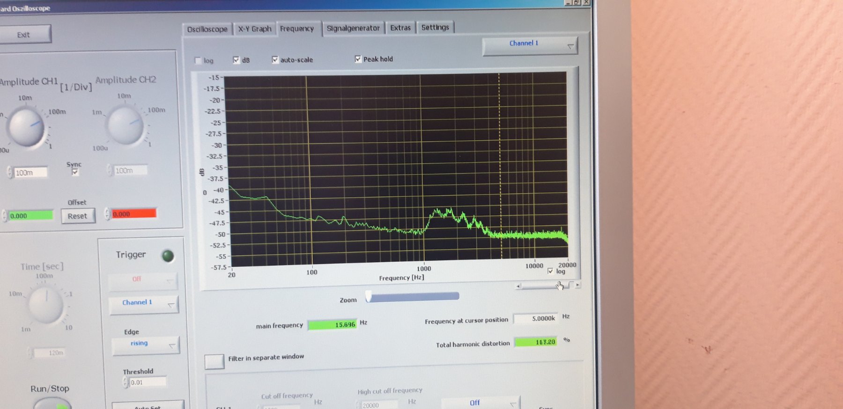
Task: Switch to the Oscilloscope tab
Action: 207,29
